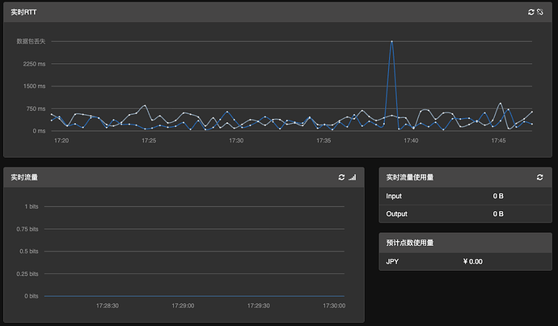Click the 750 ms axis label
558x326 pixels.
[x=36, y=108]
